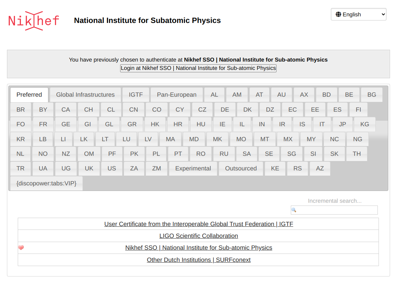Click the heart favorite icon beside Nikhef SSO

[x=21, y=248]
